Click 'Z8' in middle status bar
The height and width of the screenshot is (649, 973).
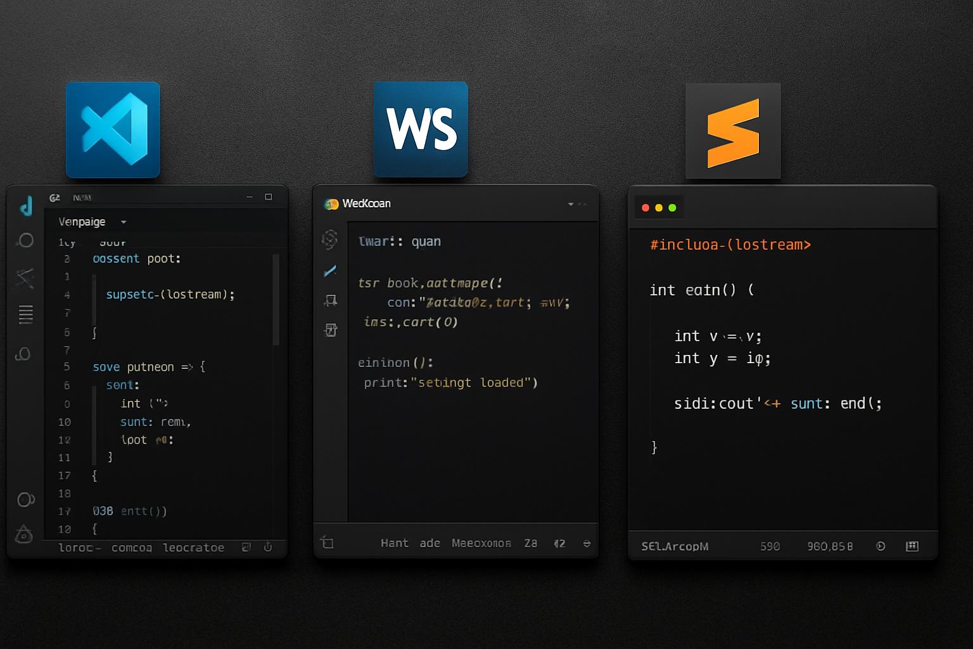pyautogui.click(x=531, y=543)
